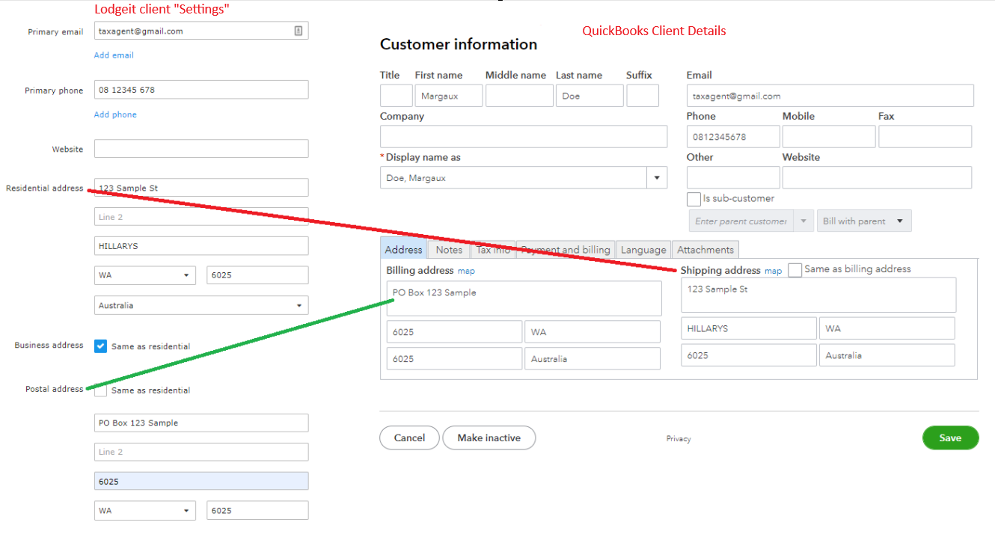
Task: Click the Add phone link
Action: click(x=115, y=114)
